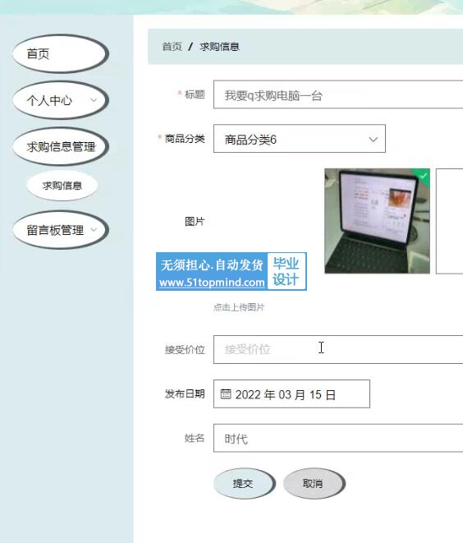
Task: Click the www.51topmind.com banner link
Action: 212,283
